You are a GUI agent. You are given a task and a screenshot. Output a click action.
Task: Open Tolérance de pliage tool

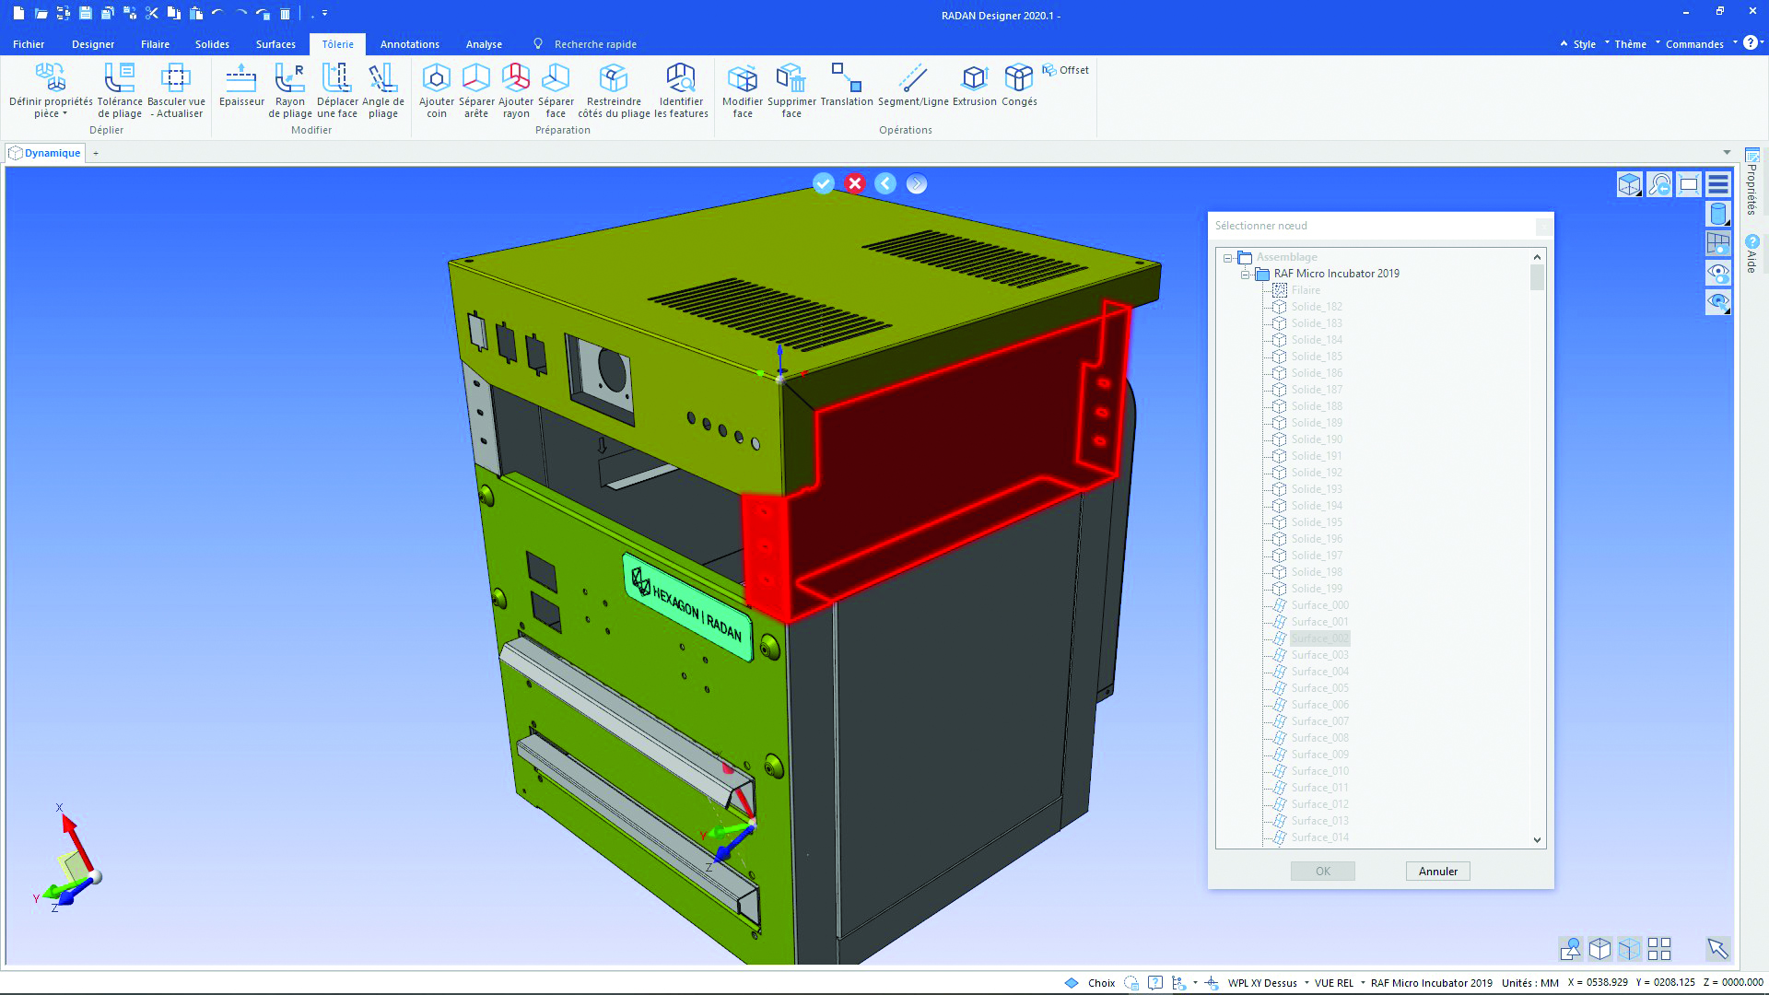pyautogui.click(x=120, y=89)
